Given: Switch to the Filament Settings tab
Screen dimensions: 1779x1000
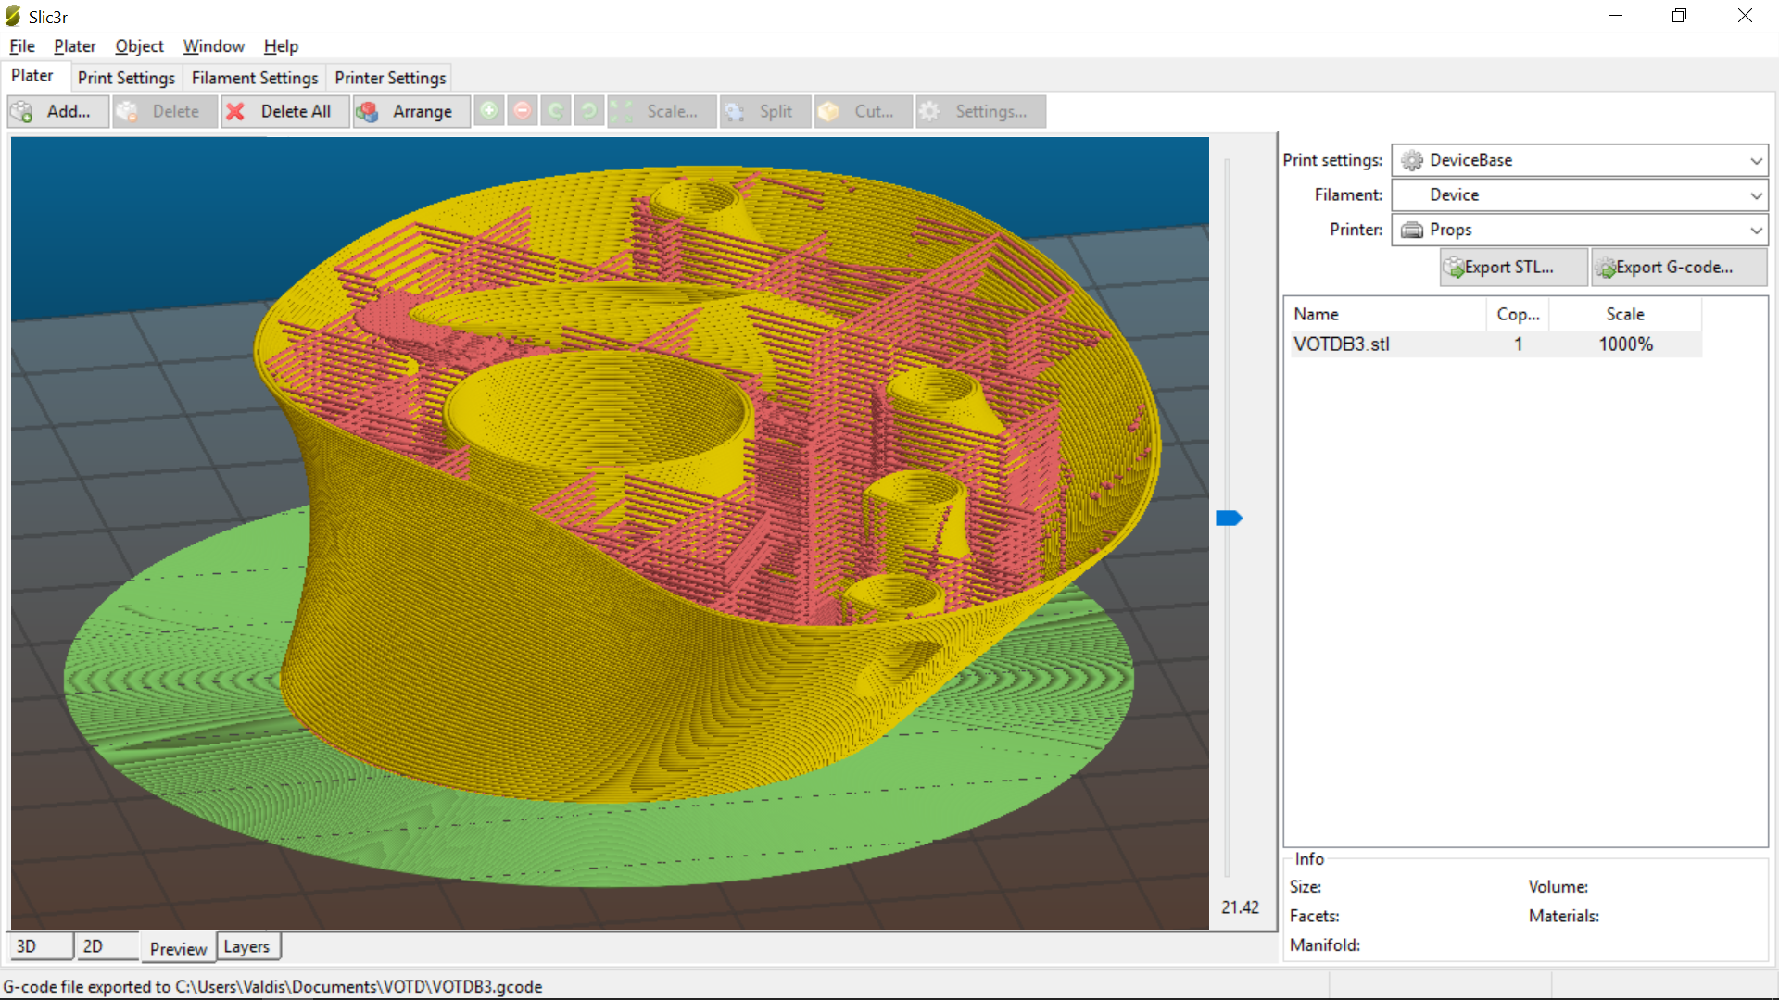Looking at the screenshot, I should [254, 78].
